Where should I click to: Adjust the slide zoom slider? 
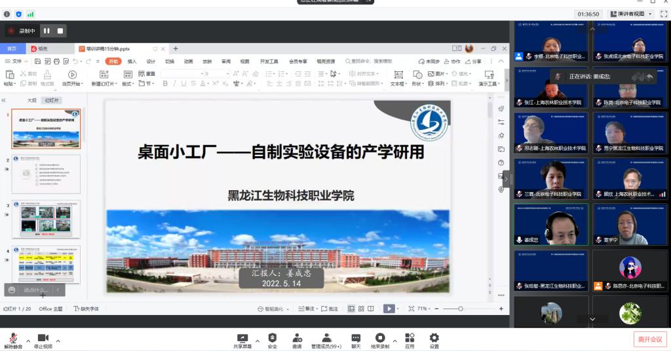click(x=461, y=309)
